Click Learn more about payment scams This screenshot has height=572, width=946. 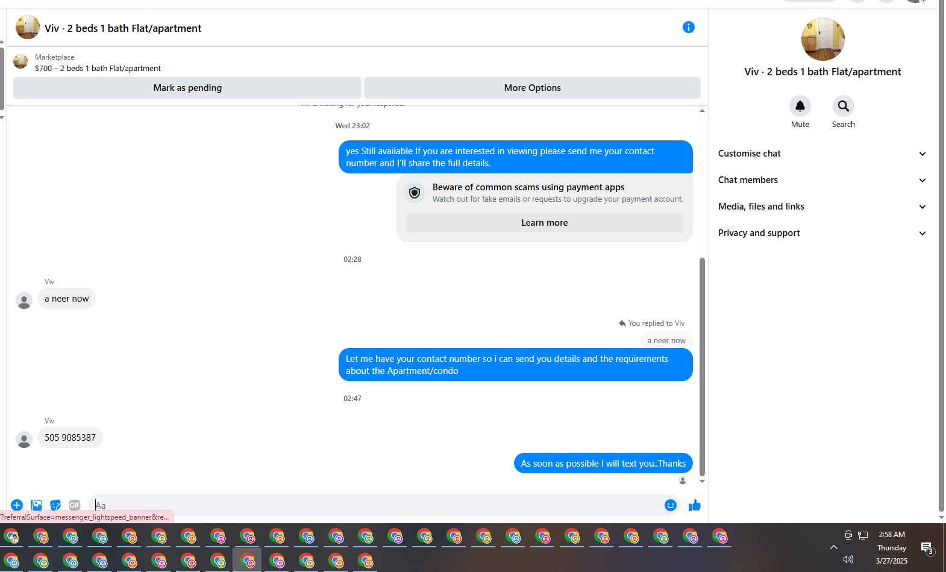[545, 223]
